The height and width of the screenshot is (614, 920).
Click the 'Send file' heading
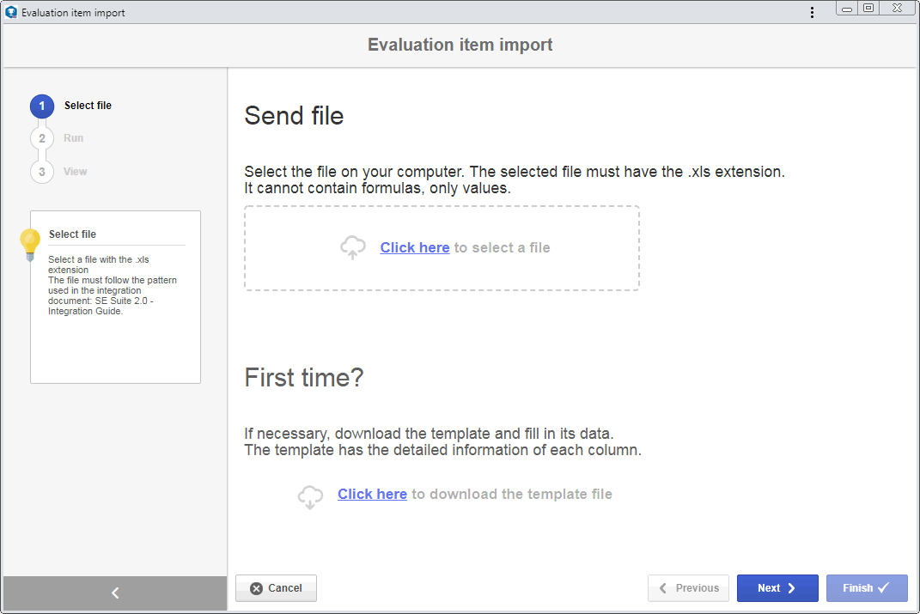point(294,116)
